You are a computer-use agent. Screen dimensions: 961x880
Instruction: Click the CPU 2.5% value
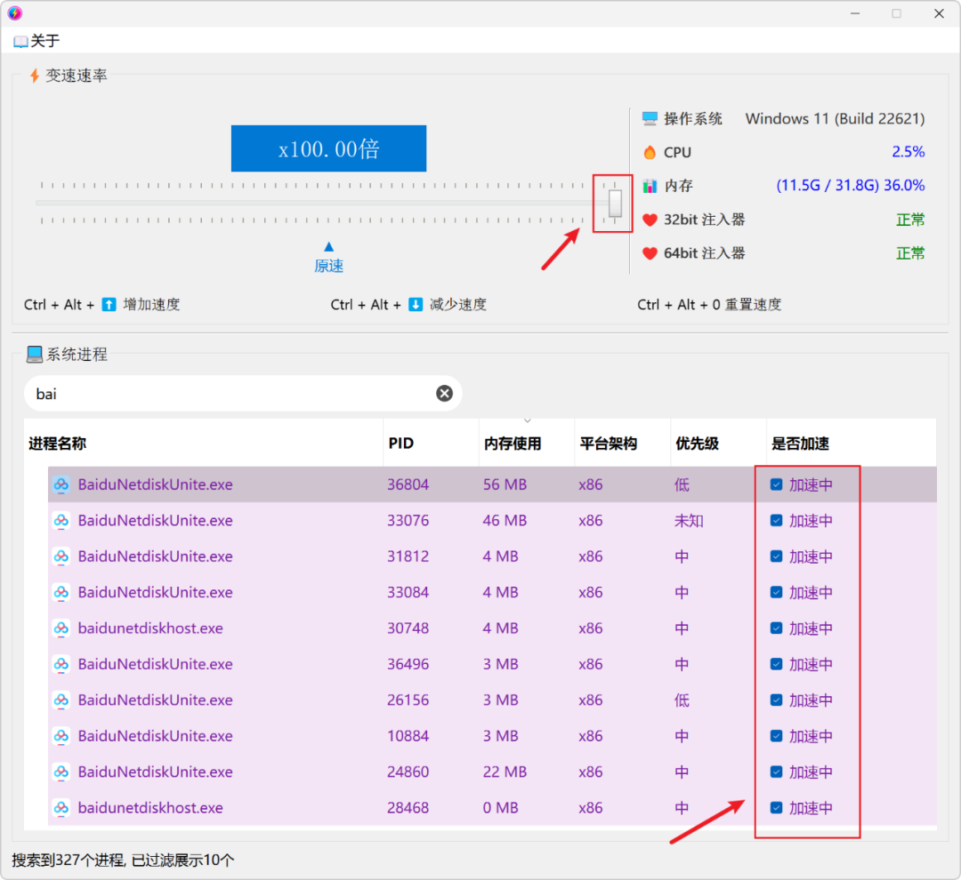[909, 152]
